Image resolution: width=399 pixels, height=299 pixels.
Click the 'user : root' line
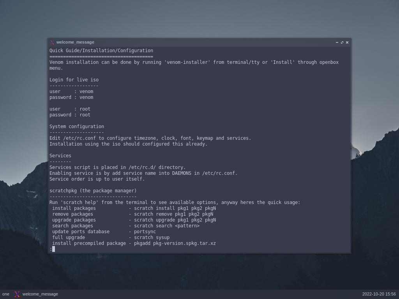tap(70, 109)
